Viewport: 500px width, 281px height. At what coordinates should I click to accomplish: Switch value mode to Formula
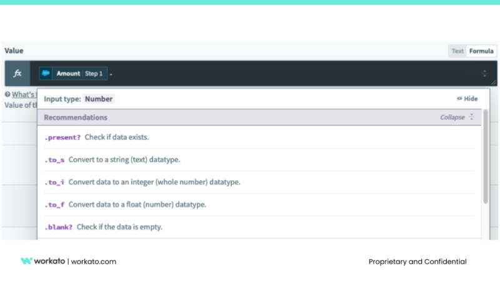click(x=481, y=51)
